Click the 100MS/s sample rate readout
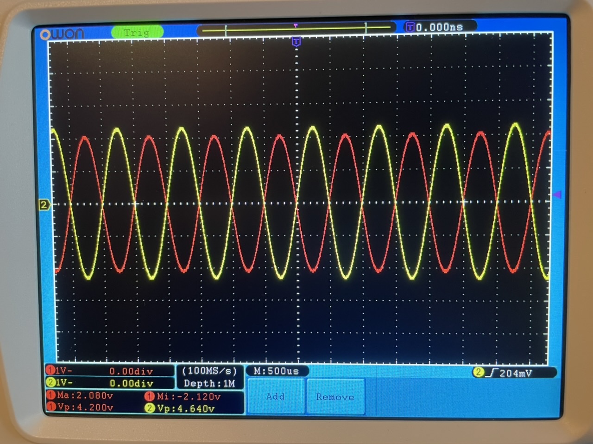593x444 pixels. [209, 371]
